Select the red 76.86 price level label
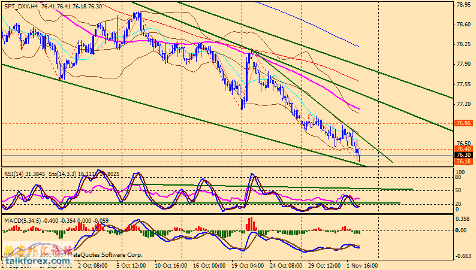476x270 pixels. (463, 123)
